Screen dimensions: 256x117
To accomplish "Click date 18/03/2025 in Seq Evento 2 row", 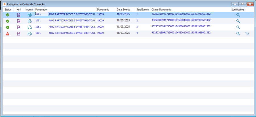I will (x=123, y=20).
